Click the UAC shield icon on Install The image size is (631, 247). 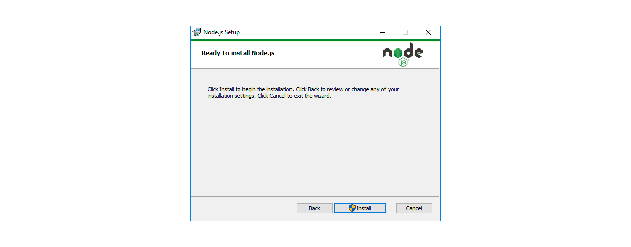[x=352, y=208]
